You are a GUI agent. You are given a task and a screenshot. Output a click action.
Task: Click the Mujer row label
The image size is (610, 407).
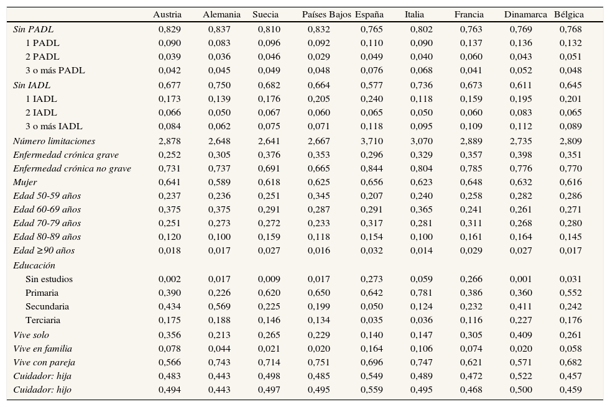[x=24, y=182]
